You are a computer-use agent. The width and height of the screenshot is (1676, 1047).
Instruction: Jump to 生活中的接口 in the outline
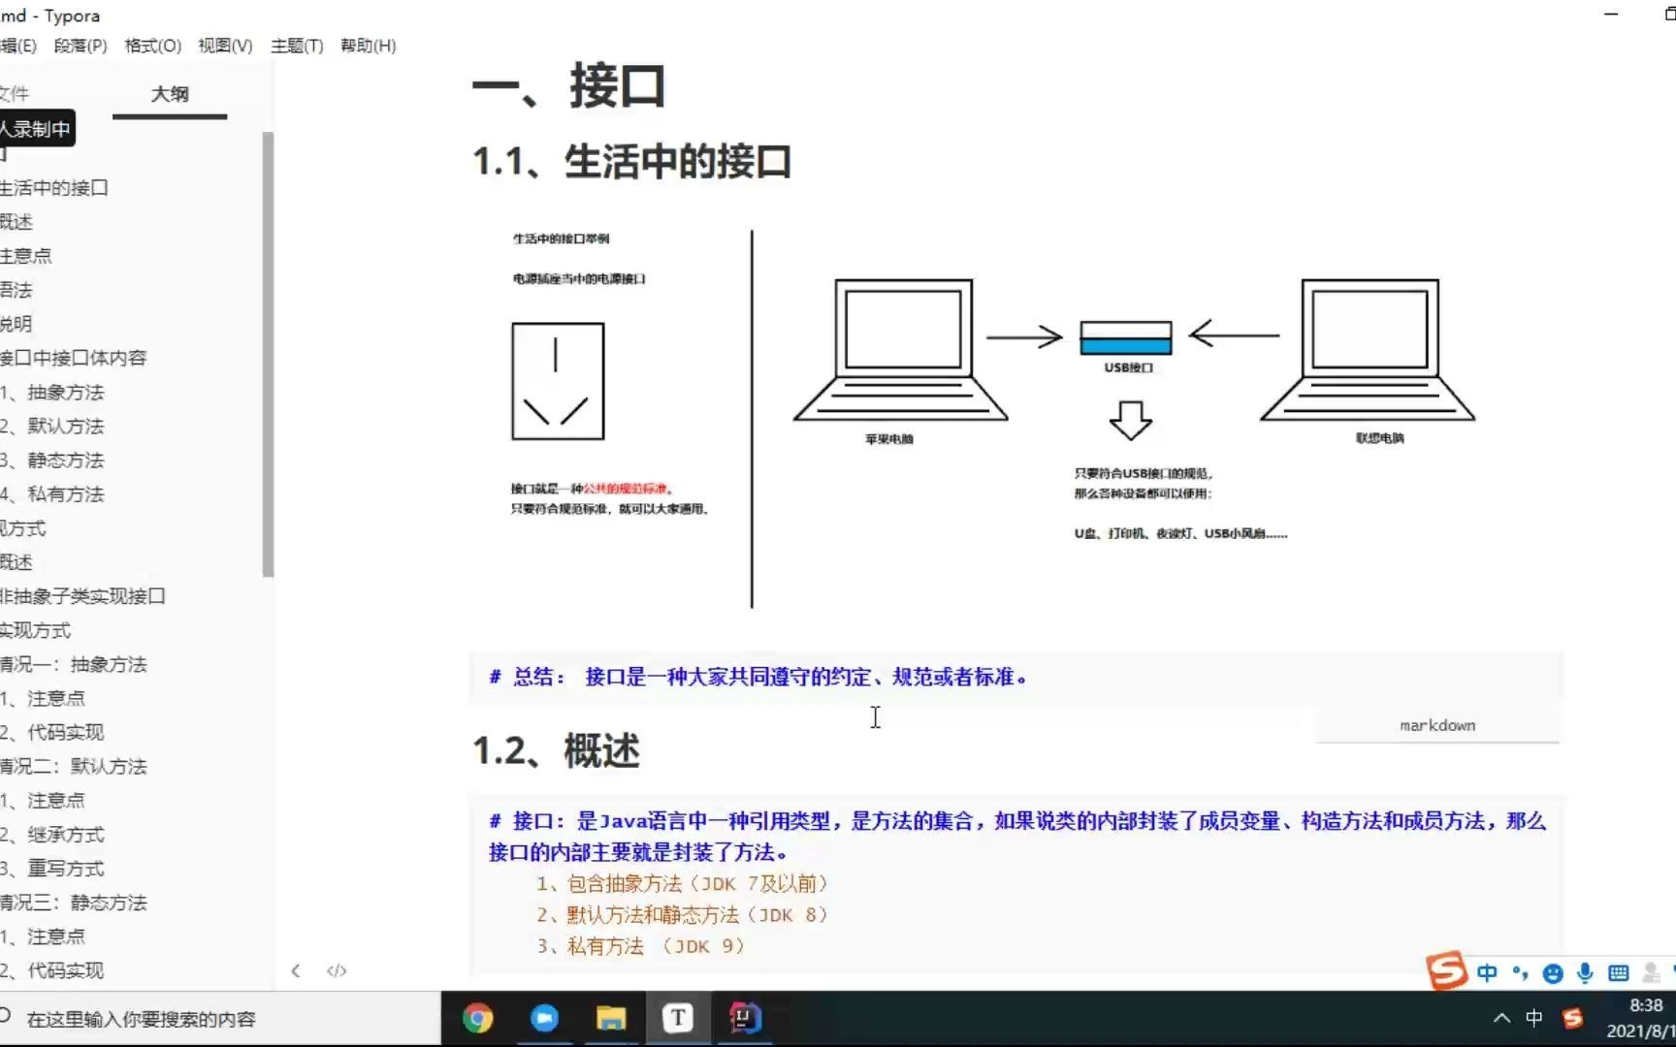(54, 188)
